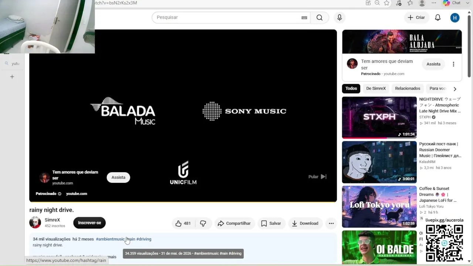This screenshot has width=473, height=266.
Task: Open the Russian Doomer Music playlist thumbnail
Action: pos(379,162)
